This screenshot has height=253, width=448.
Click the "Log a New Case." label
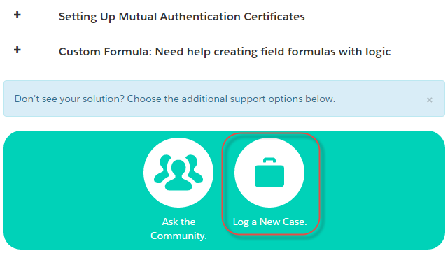(x=269, y=222)
